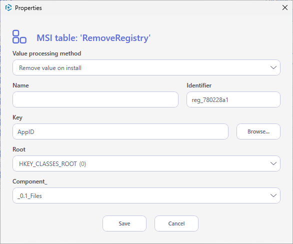Cancel the properties changes
The image size is (293, 244).
pyautogui.click(x=176, y=223)
